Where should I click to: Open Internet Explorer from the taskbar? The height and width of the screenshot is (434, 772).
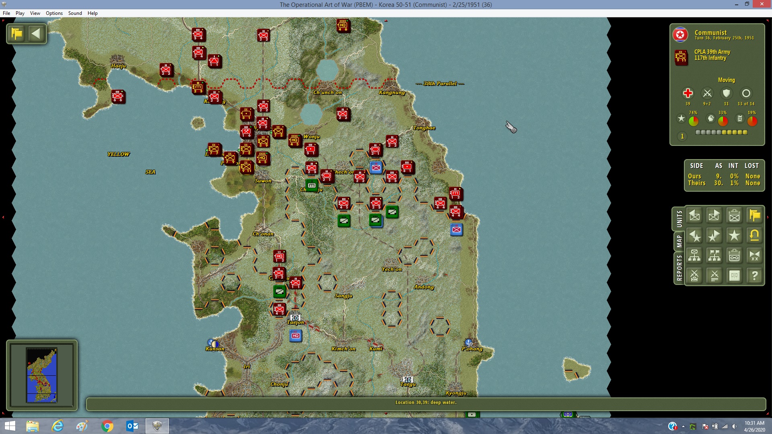(x=57, y=426)
